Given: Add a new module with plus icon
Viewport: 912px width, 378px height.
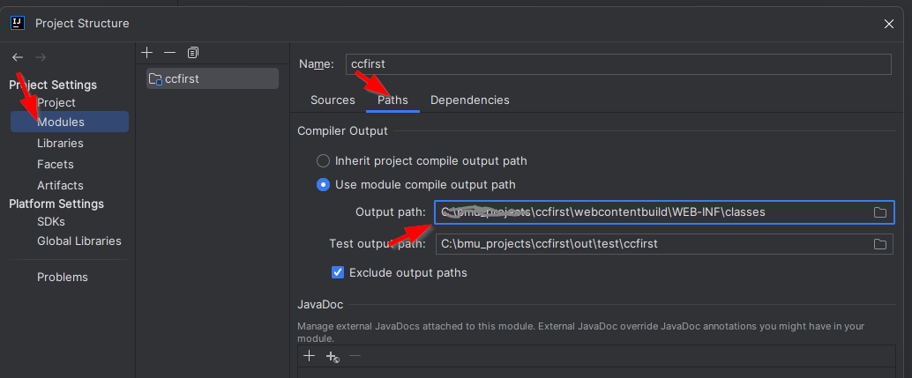Looking at the screenshot, I should click(x=147, y=53).
